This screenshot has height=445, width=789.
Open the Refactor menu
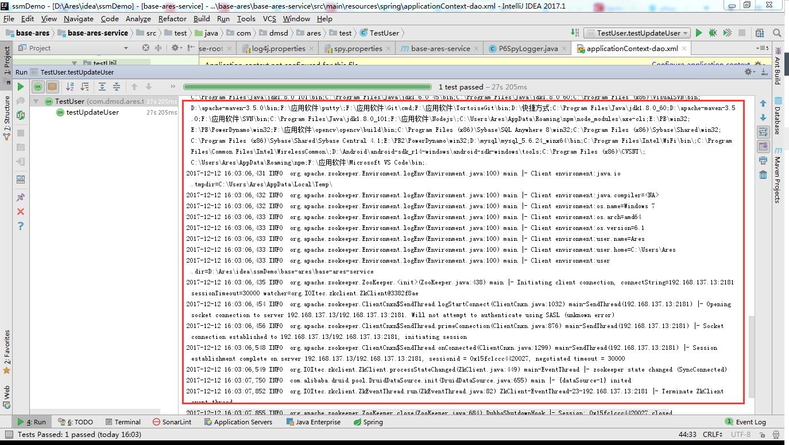pyautogui.click(x=172, y=18)
